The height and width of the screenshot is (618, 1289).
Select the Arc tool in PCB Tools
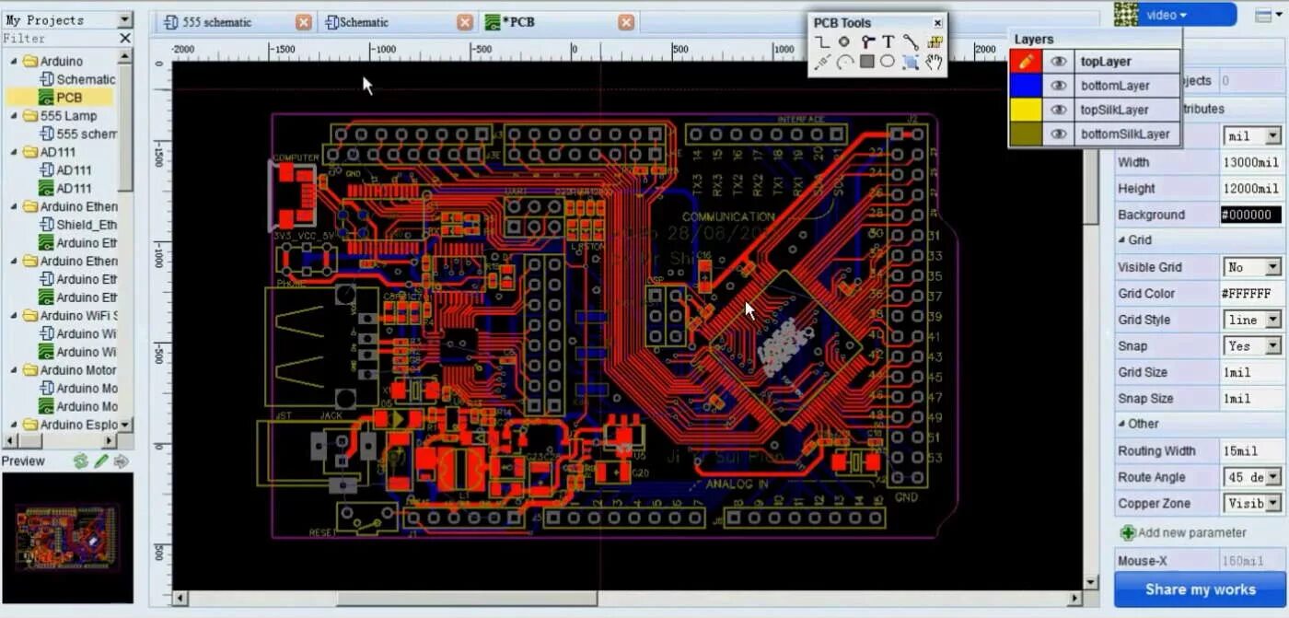pyautogui.click(x=844, y=62)
